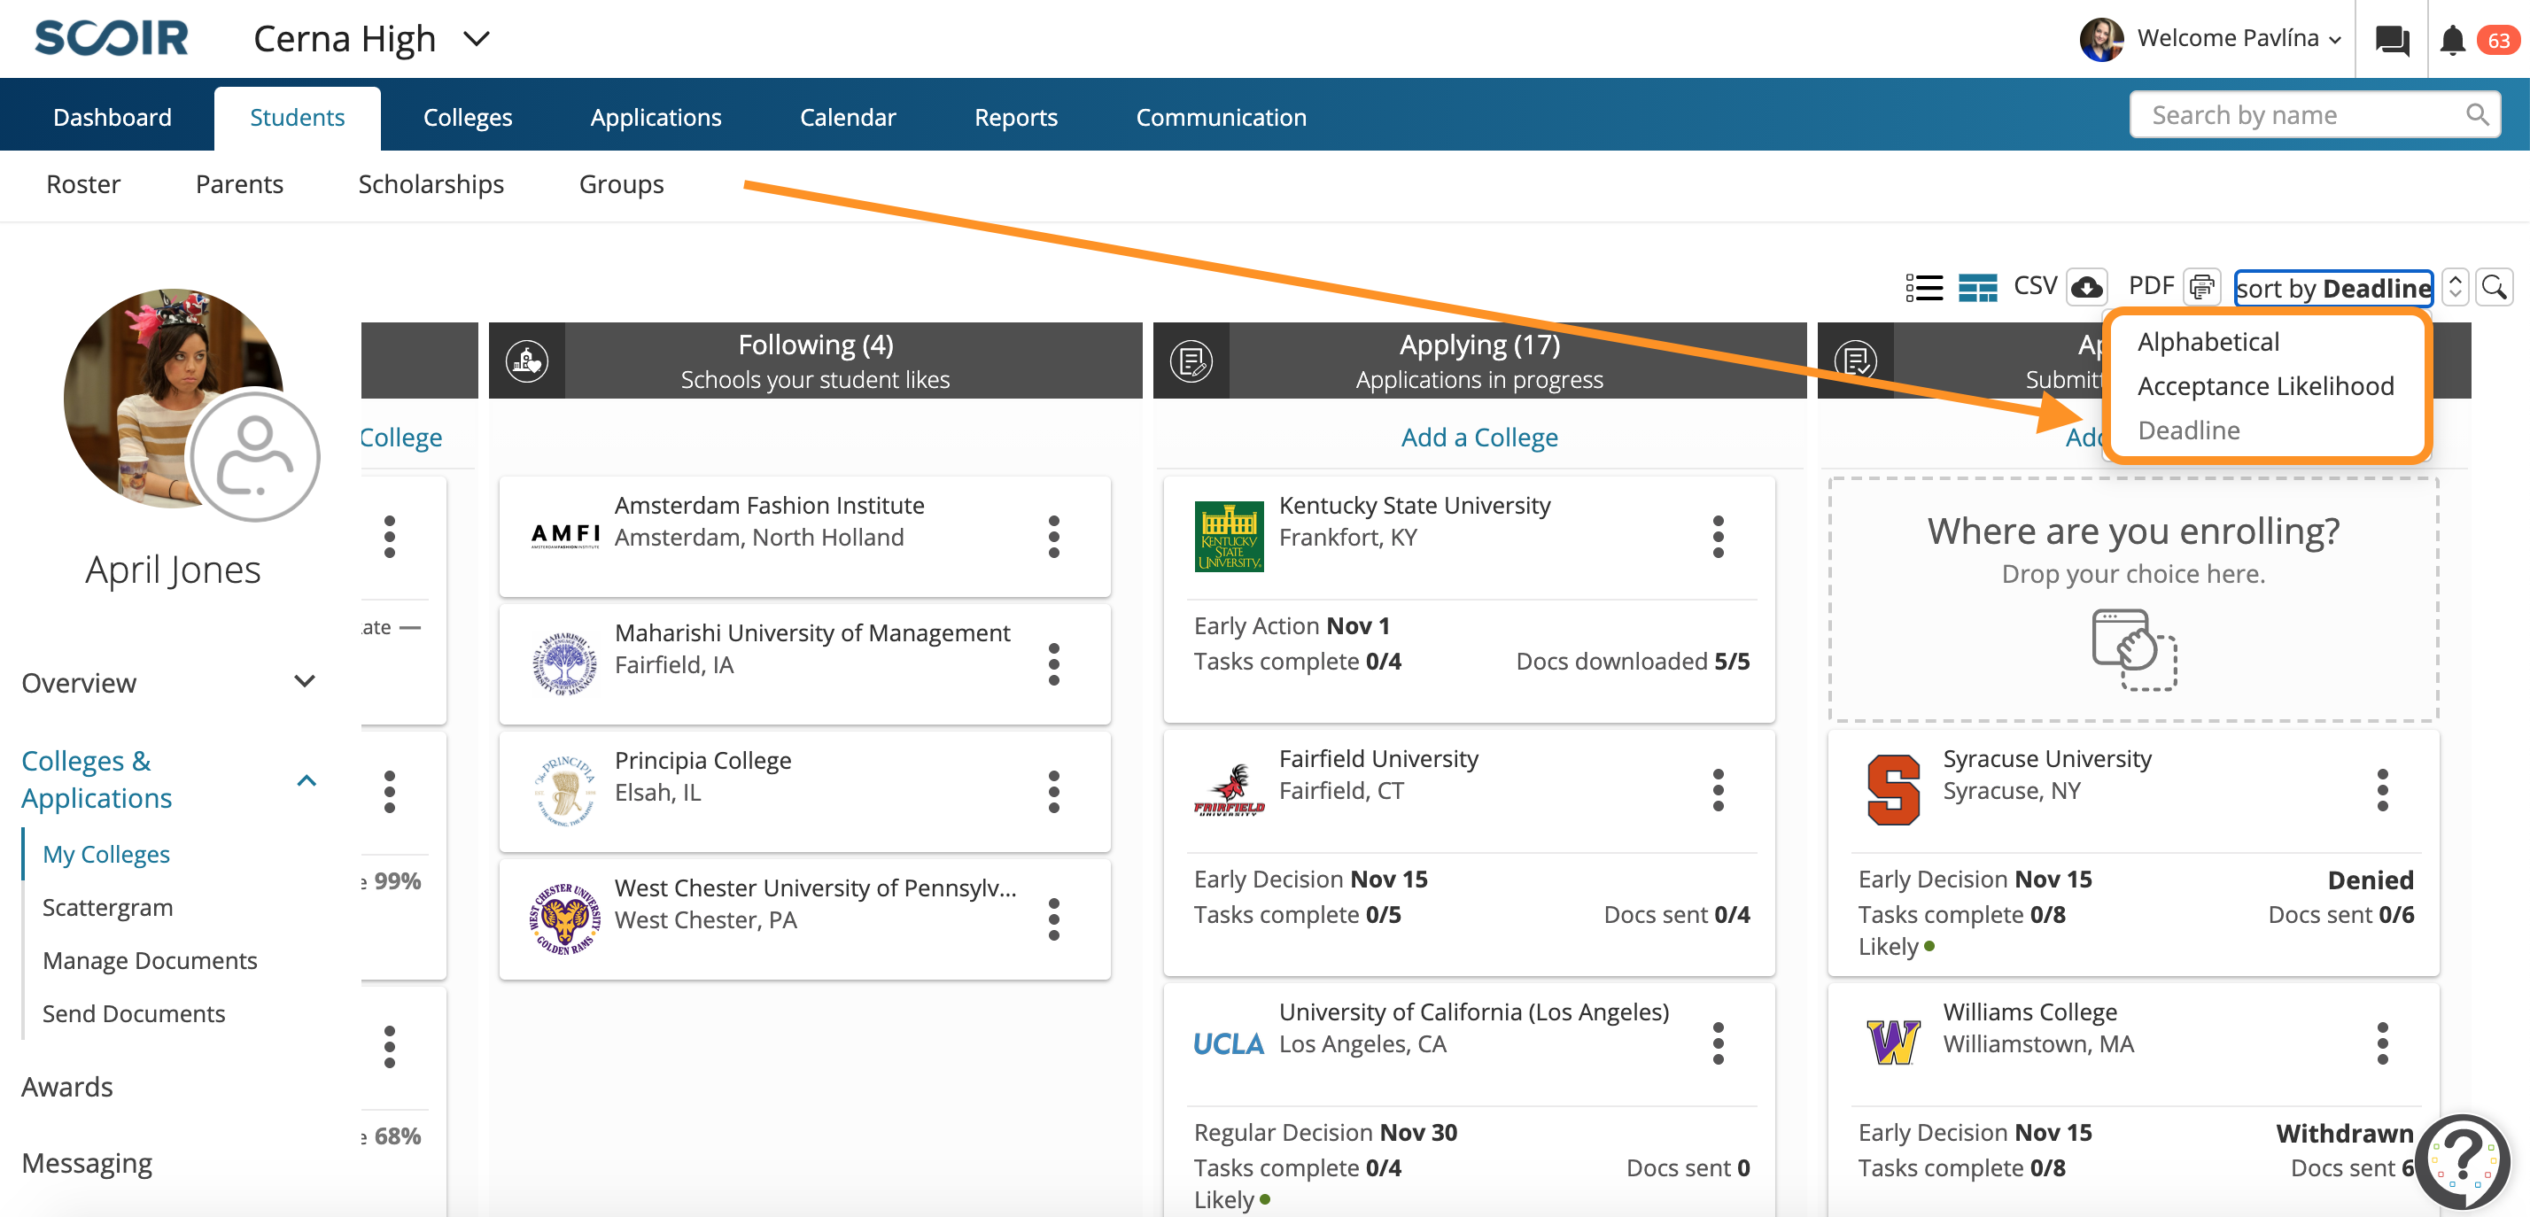
Task: Open Kentucky State University card title
Action: [1415, 505]
